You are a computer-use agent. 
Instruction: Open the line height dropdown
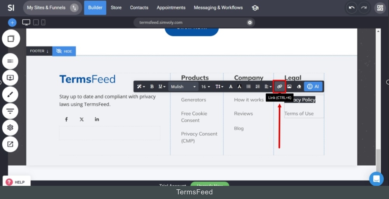tap(219, 87)
